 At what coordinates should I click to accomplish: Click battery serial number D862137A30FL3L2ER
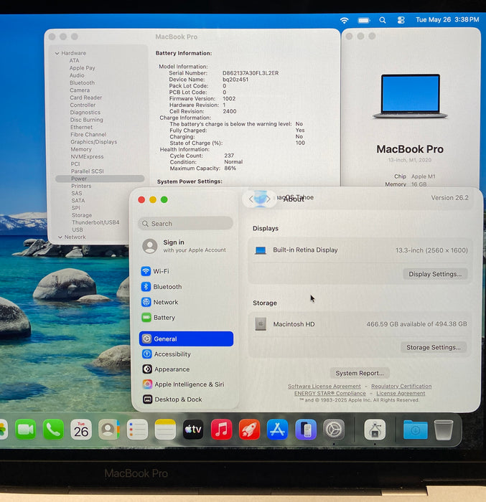coord(251,73)
